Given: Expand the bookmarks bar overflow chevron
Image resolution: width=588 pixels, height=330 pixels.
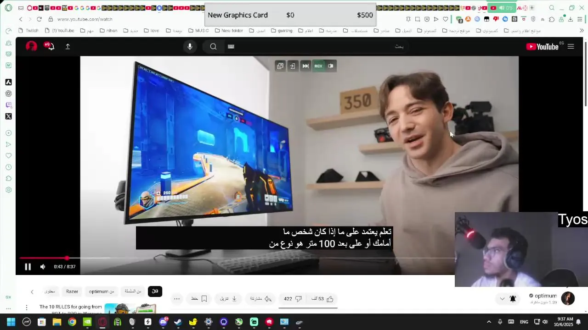Looking at the screenshot, I should point(581,31).
